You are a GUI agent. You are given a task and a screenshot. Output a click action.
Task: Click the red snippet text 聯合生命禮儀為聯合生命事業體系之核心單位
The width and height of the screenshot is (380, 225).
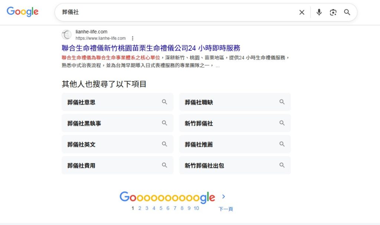click(x=111, y=58)
